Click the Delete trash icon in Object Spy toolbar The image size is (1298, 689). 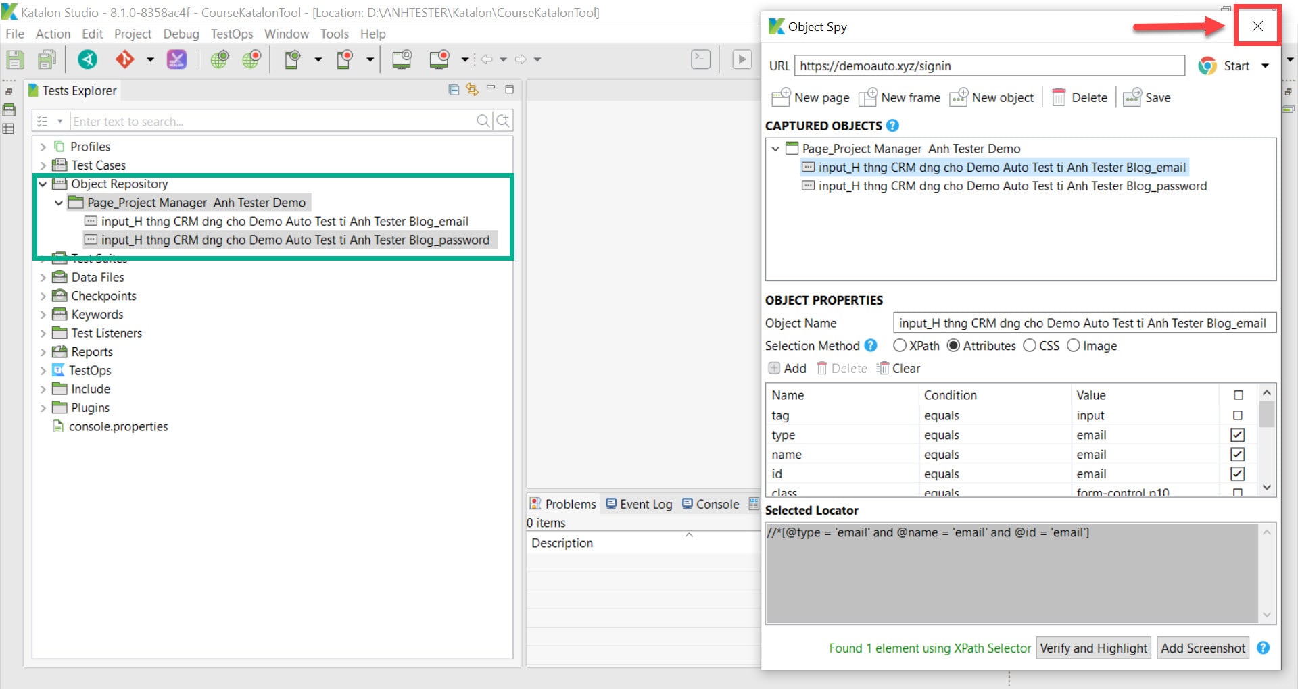tap(1059, 98)
